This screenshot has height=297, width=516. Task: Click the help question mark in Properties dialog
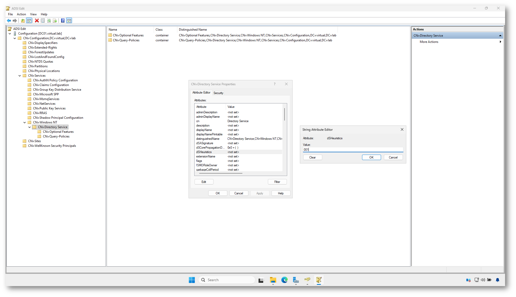[274, 84]
